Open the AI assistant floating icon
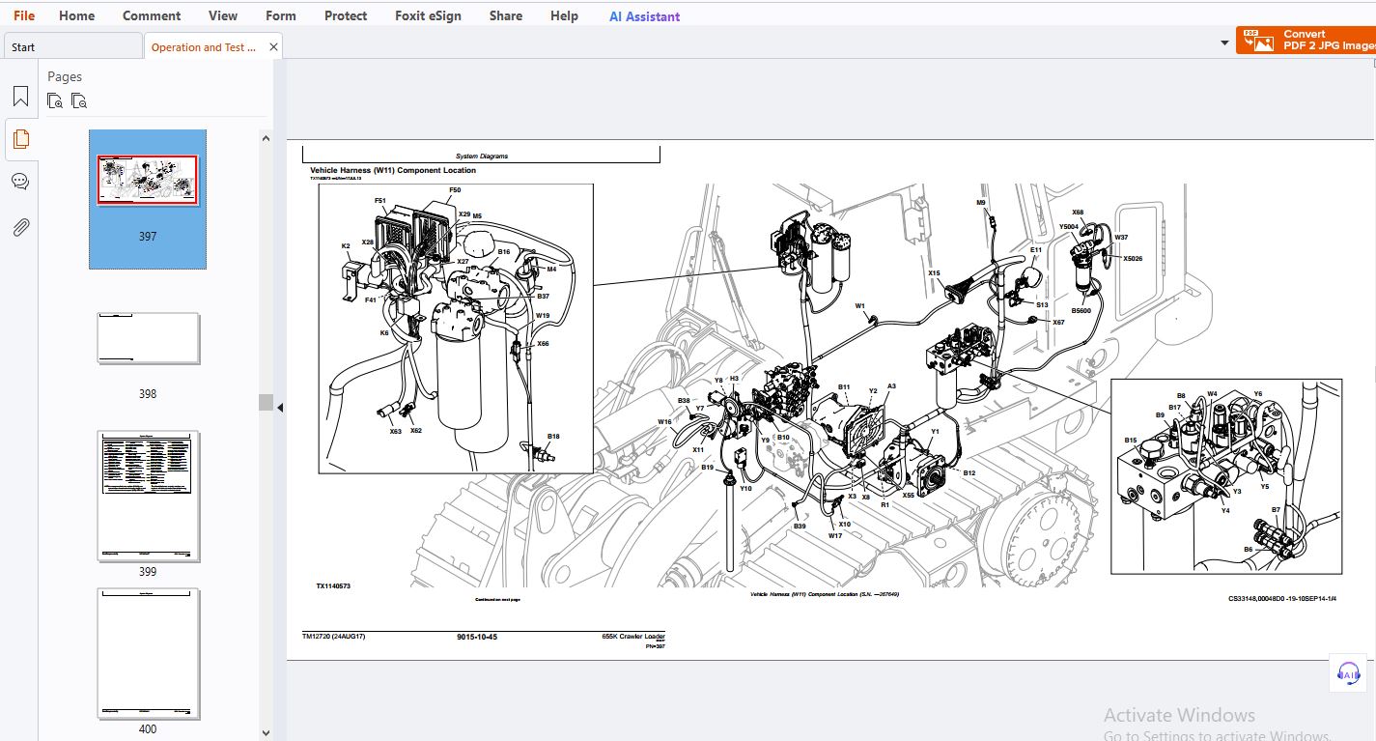1376x741 pixels. coord(1349,673)
